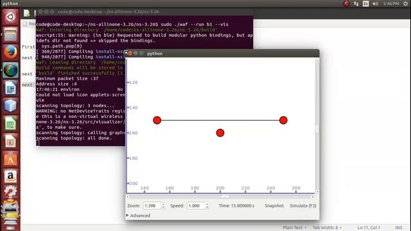Show the clock reading 5:46 PM

pos(391,4)
